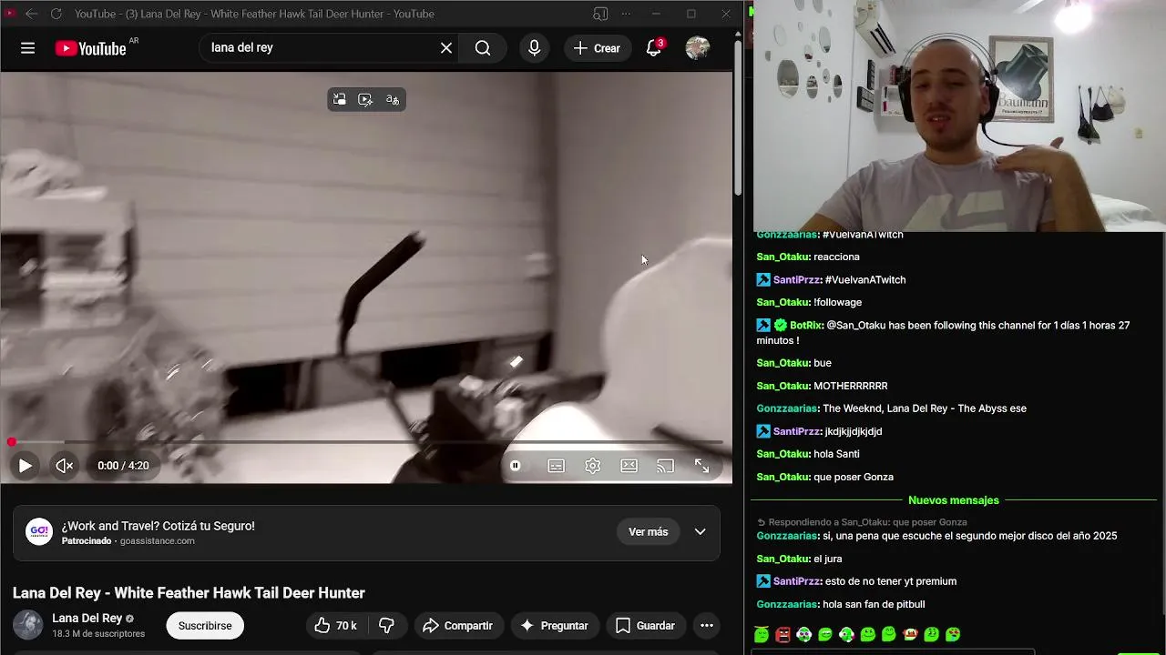The width and height of the screenshot is (1166, 655).
Task: Click SantiPrzz on the 'esto de no tener yt premium' message
Action: point(796,581)
